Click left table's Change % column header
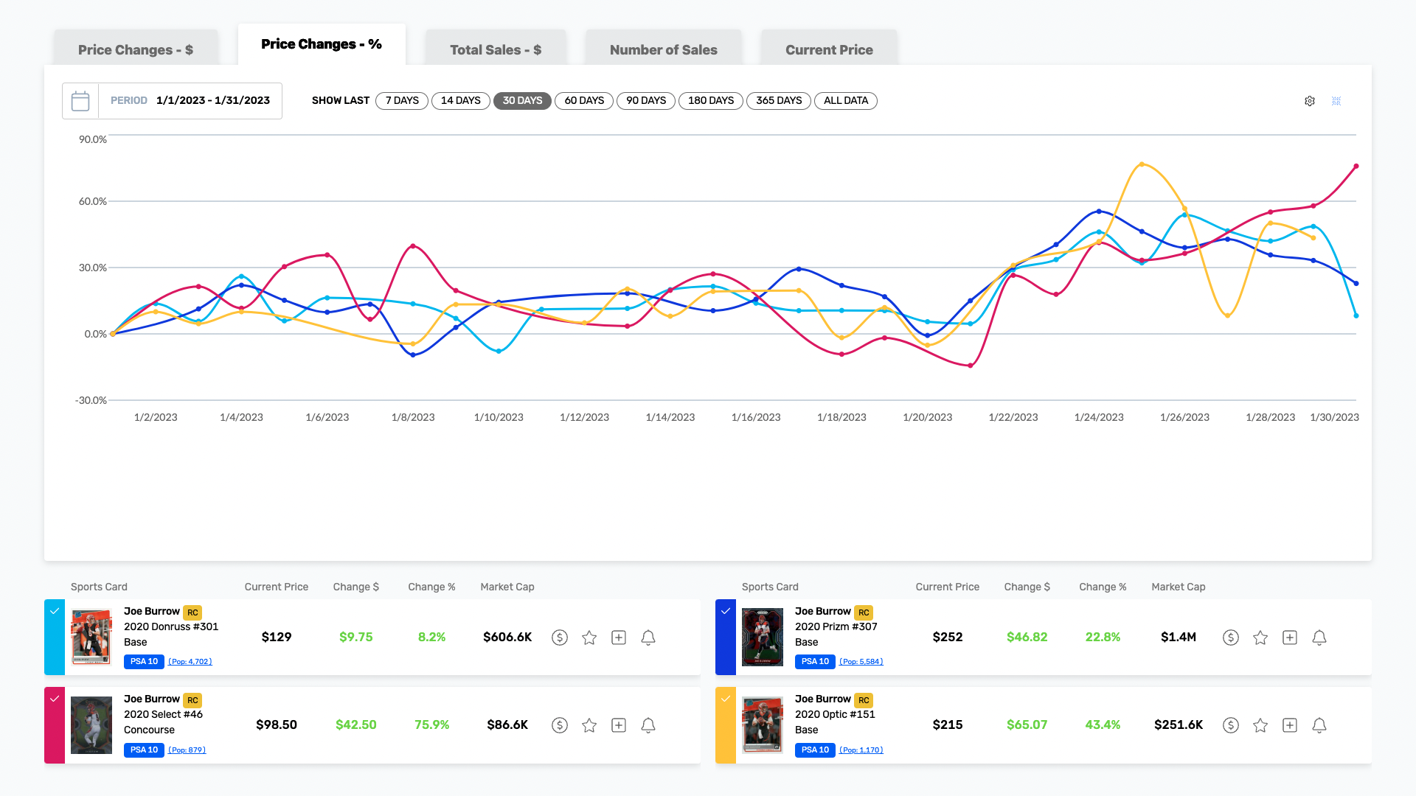Viewport: 1416px width, 796px height. [431, 587]
